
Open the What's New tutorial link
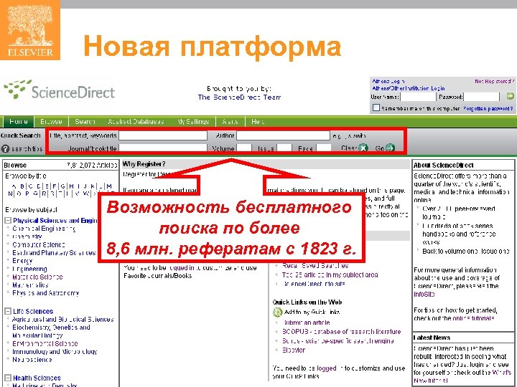[x=462, y=376]
